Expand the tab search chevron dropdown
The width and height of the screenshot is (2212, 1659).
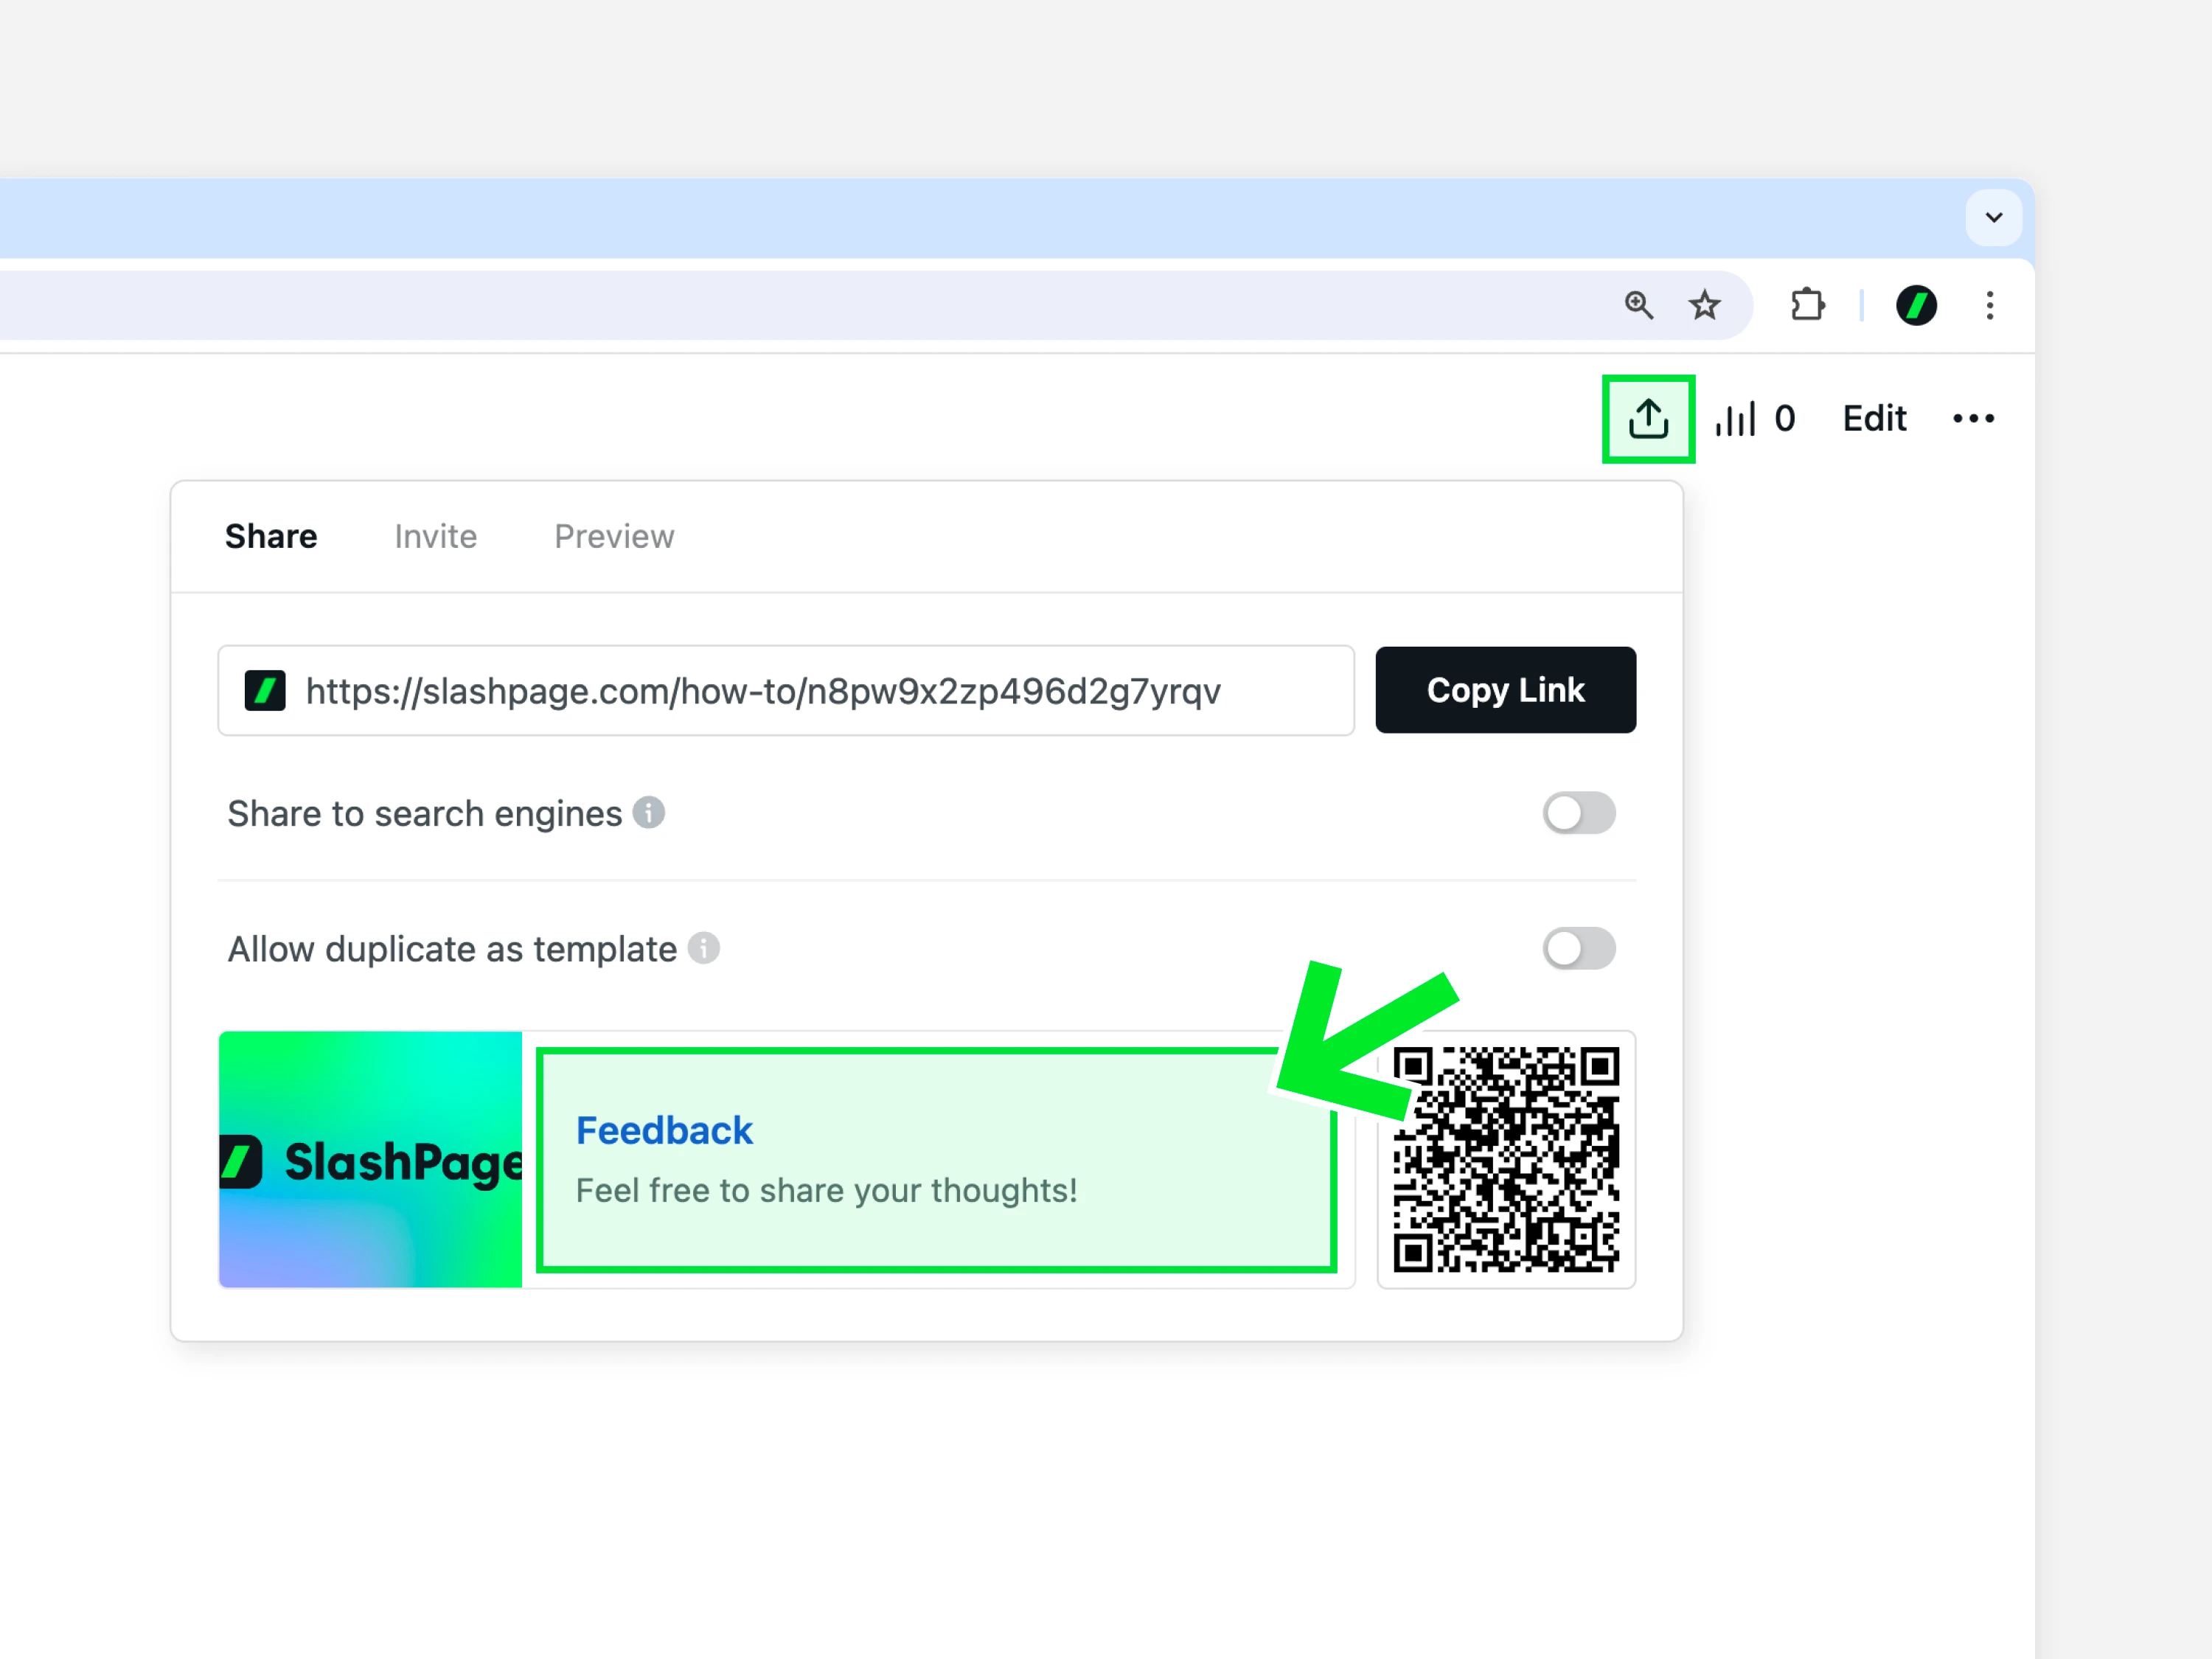(x=1993, y=218)
